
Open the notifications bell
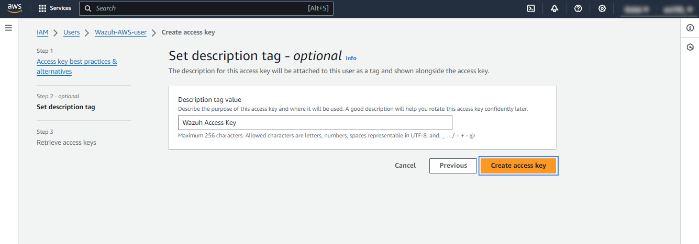554,8
